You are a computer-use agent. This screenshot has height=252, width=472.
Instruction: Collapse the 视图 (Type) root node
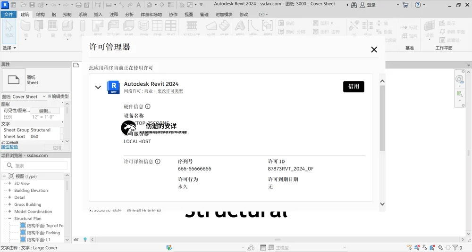pos(4,176)
